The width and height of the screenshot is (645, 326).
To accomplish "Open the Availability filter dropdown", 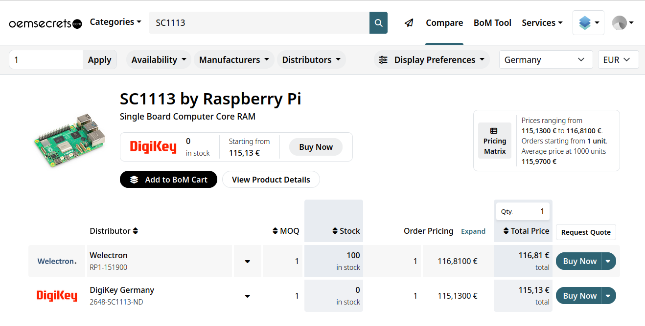I will point(159,60).
